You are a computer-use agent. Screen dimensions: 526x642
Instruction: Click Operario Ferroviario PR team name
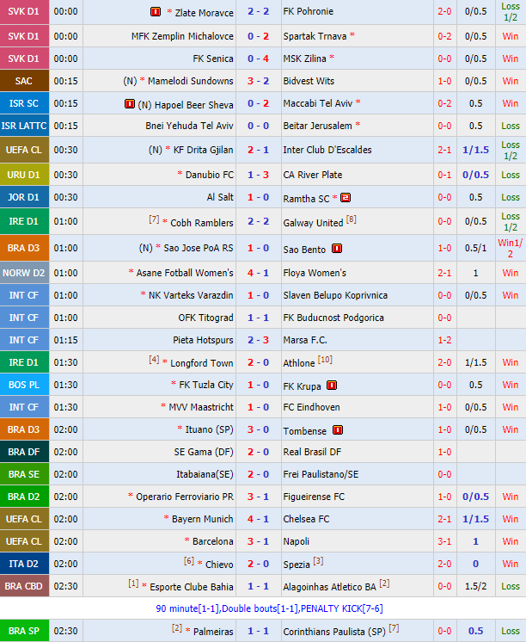[x=185, y=497]
